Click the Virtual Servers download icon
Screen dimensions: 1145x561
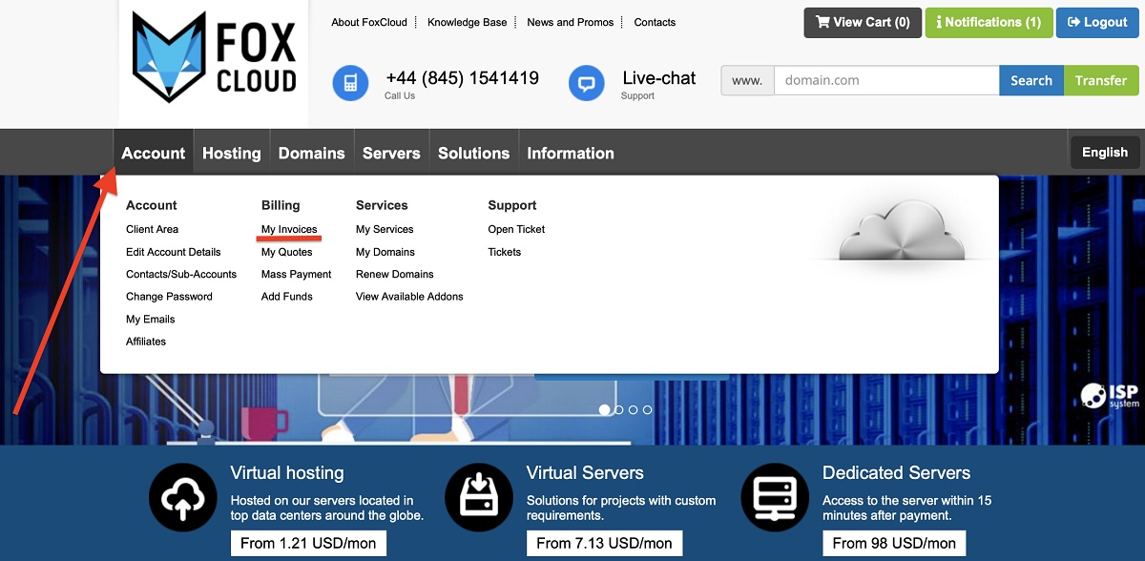(x=478, y=496)
